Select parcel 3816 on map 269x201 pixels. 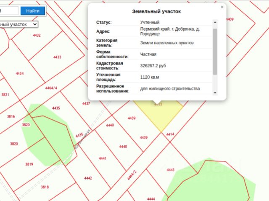(11, 116)
